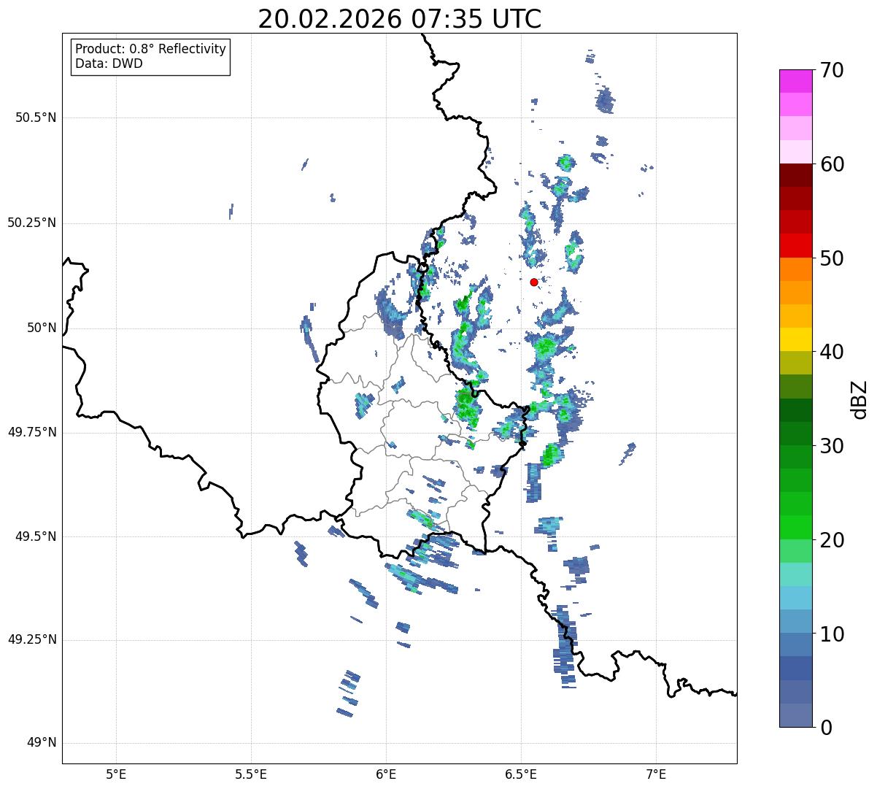Click the colorbar tick label 10
Screen dimensions: 877x789
point(832,634)
